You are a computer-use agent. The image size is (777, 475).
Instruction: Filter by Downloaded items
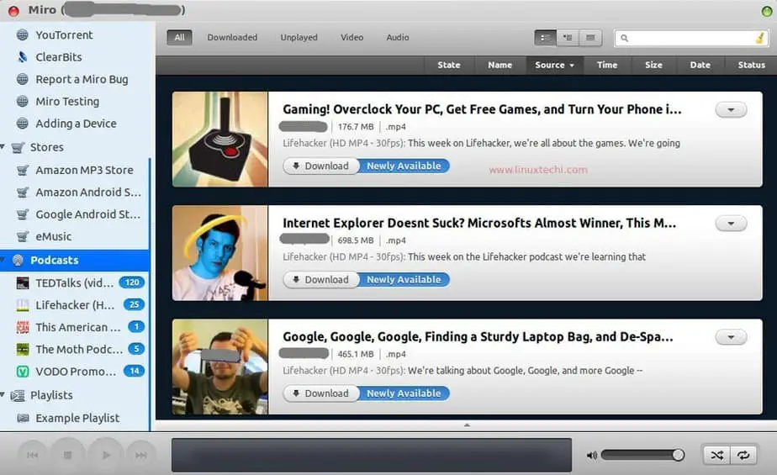click(x=232, y=38)
